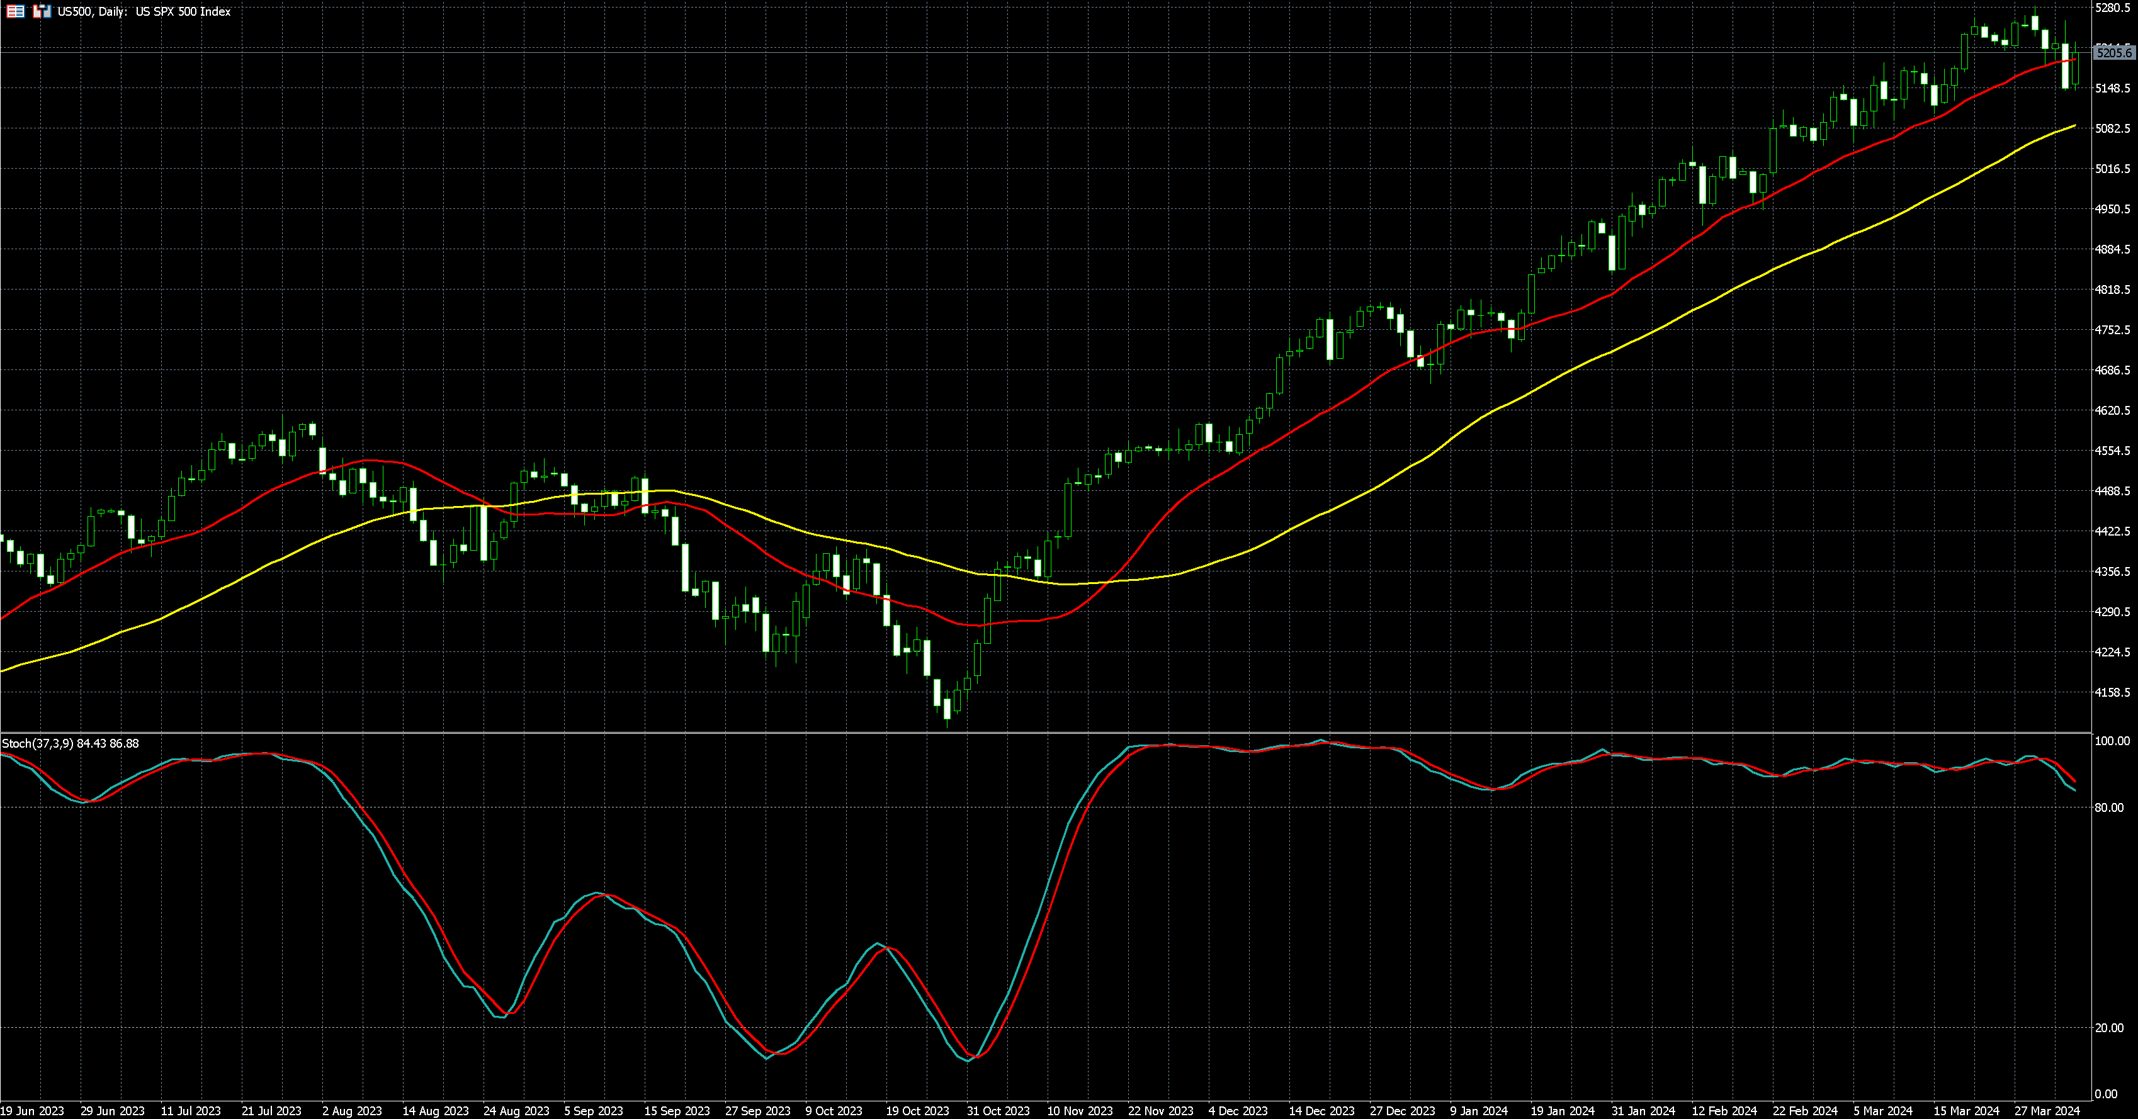This screenshot has width=2138, height=1119.
Task: Click the 20.00 stochastic level label
Action: pyautogui.click(x=2109, y=1028)
